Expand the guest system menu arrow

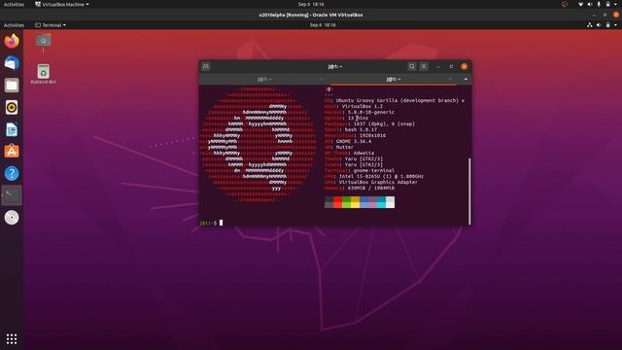pyautogui.click(x=615, y=25)
